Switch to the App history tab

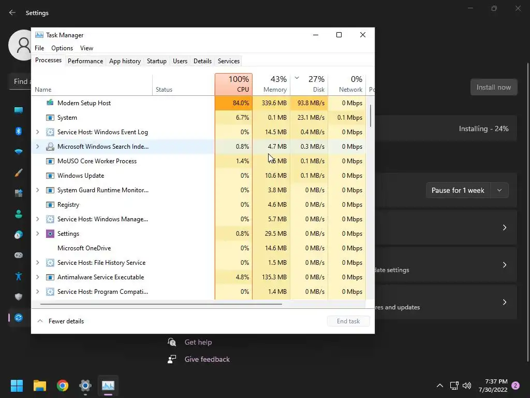point(125,61)
